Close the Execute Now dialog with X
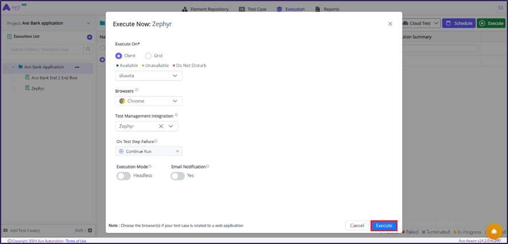 (x=390, y=24)
